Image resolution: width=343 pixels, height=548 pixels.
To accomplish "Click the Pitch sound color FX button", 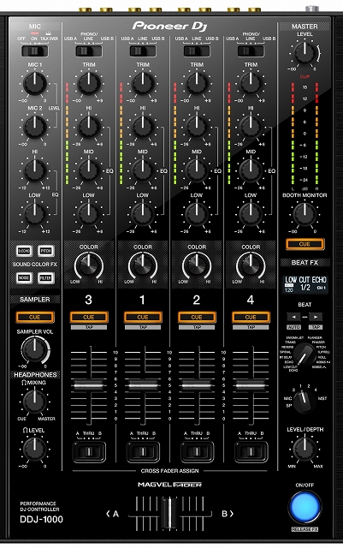I will (x=45, y=251).
